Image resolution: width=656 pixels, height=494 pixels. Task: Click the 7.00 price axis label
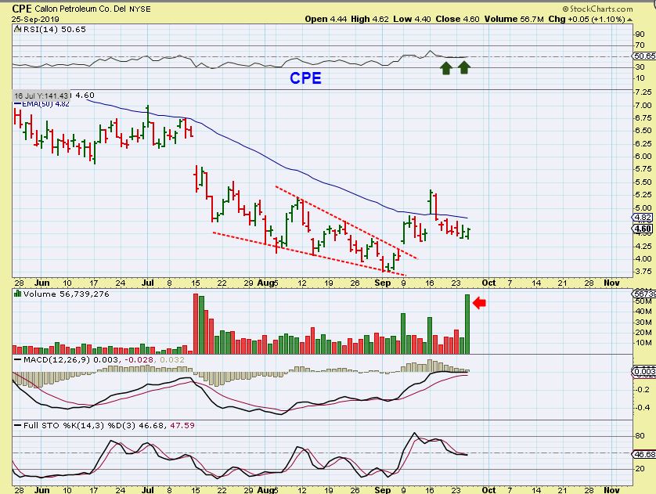pyautogui.click(x=643, y=106)
